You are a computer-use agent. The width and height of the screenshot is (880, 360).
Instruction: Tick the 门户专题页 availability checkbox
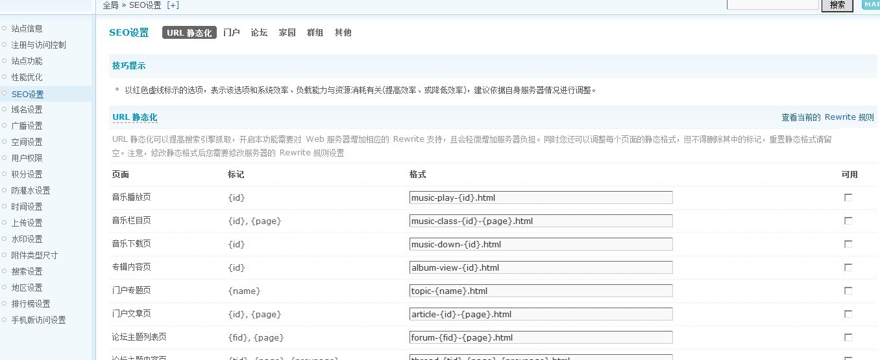pos(848,291)
